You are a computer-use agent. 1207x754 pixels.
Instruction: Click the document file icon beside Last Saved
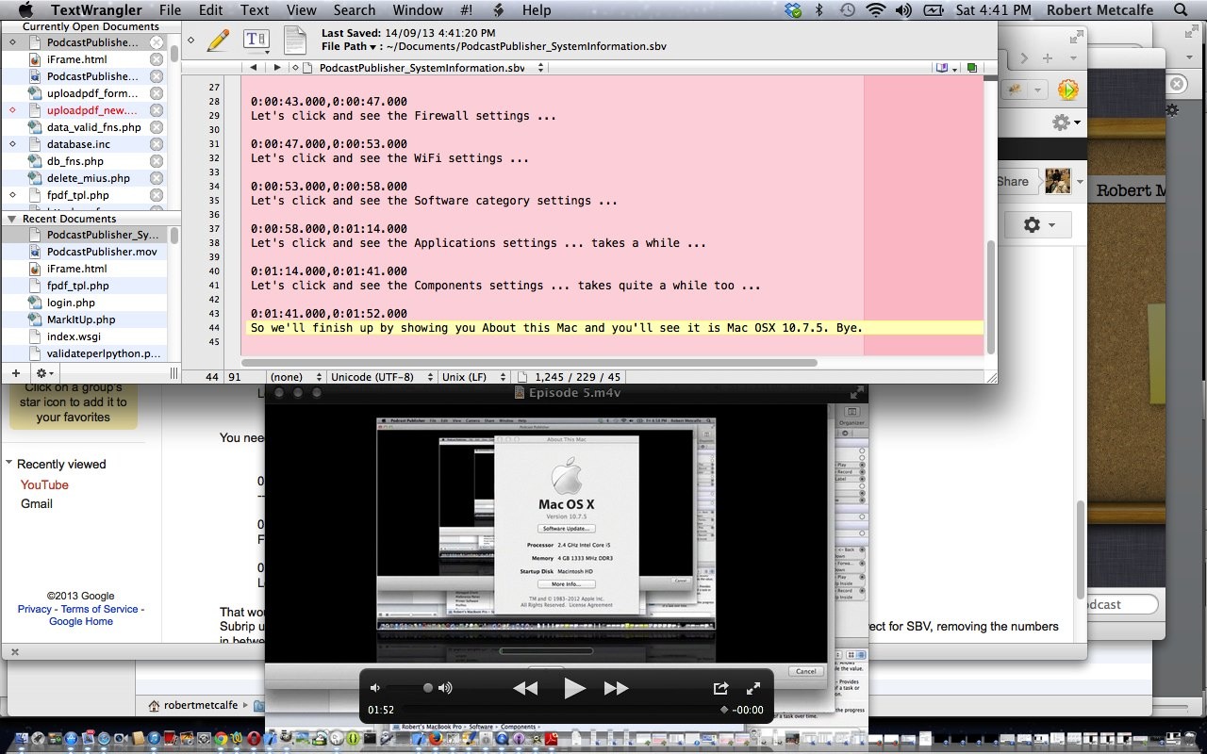tap(295, 40)
